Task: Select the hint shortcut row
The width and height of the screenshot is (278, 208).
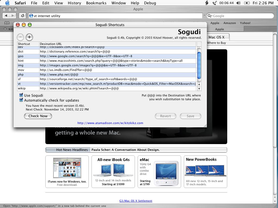Action: point(107,61)
